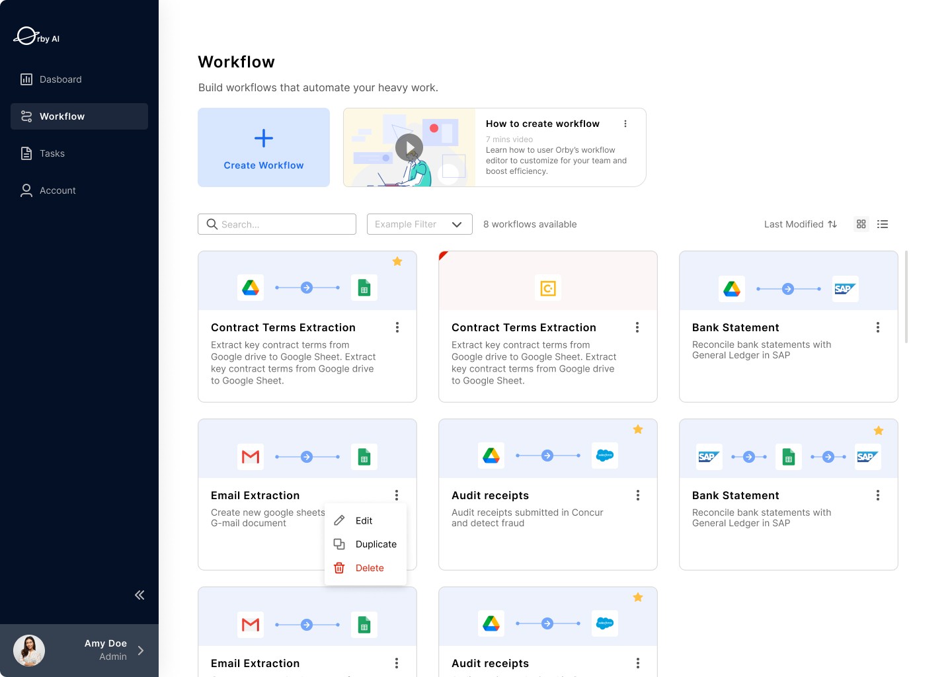The image size is (952, 677).
Task: Click Google Sheets icon on middle-row Email Extraction card
Action: click(364, 457)
